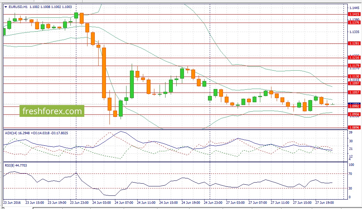
Task: Click the 1.0956 support level tag
Action: tap(354, 114)
